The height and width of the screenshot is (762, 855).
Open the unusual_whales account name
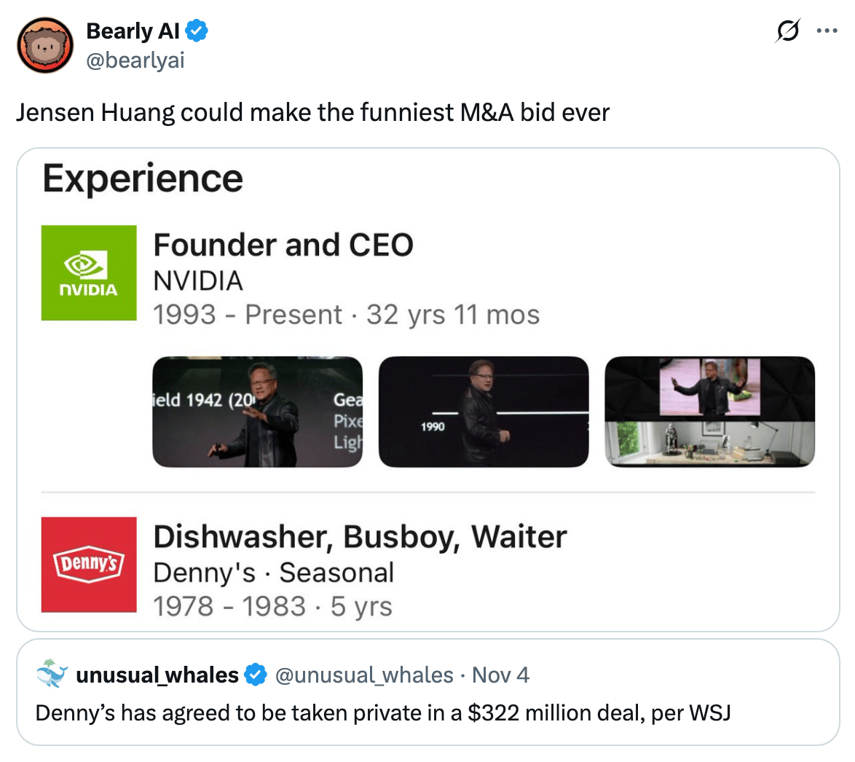coord(157,675)
